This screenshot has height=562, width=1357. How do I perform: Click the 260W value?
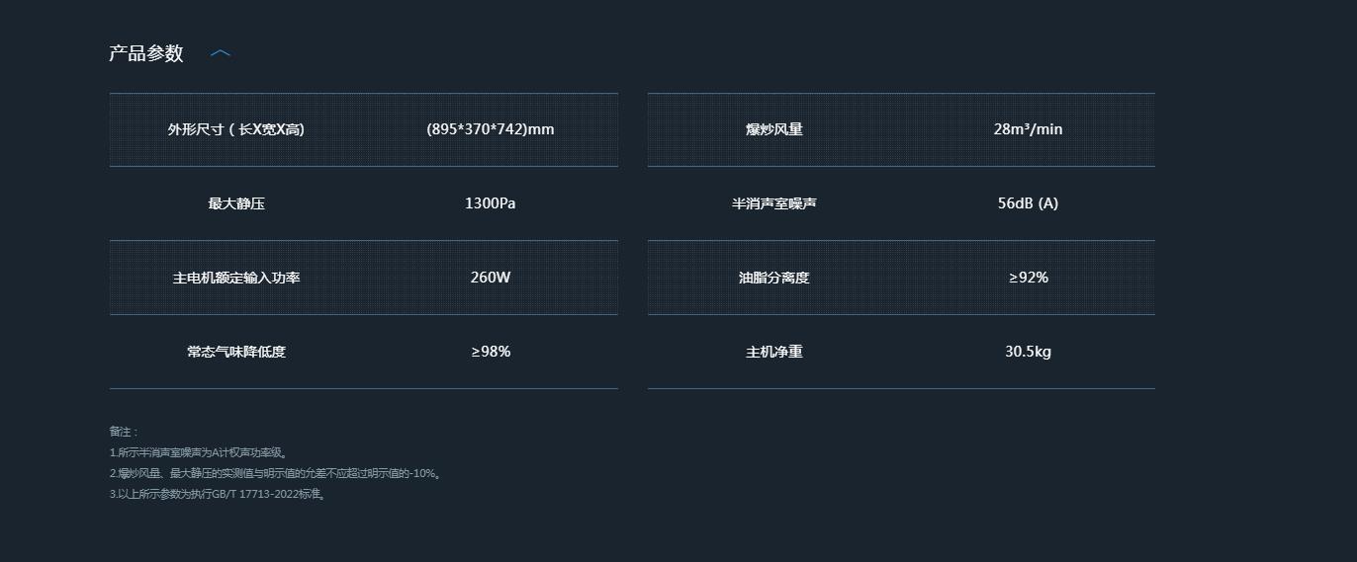491,278
